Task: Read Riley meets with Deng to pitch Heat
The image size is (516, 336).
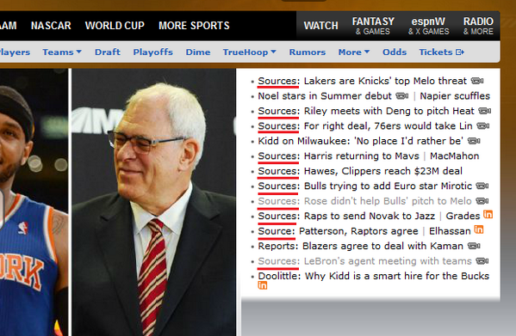Action: 366,111
